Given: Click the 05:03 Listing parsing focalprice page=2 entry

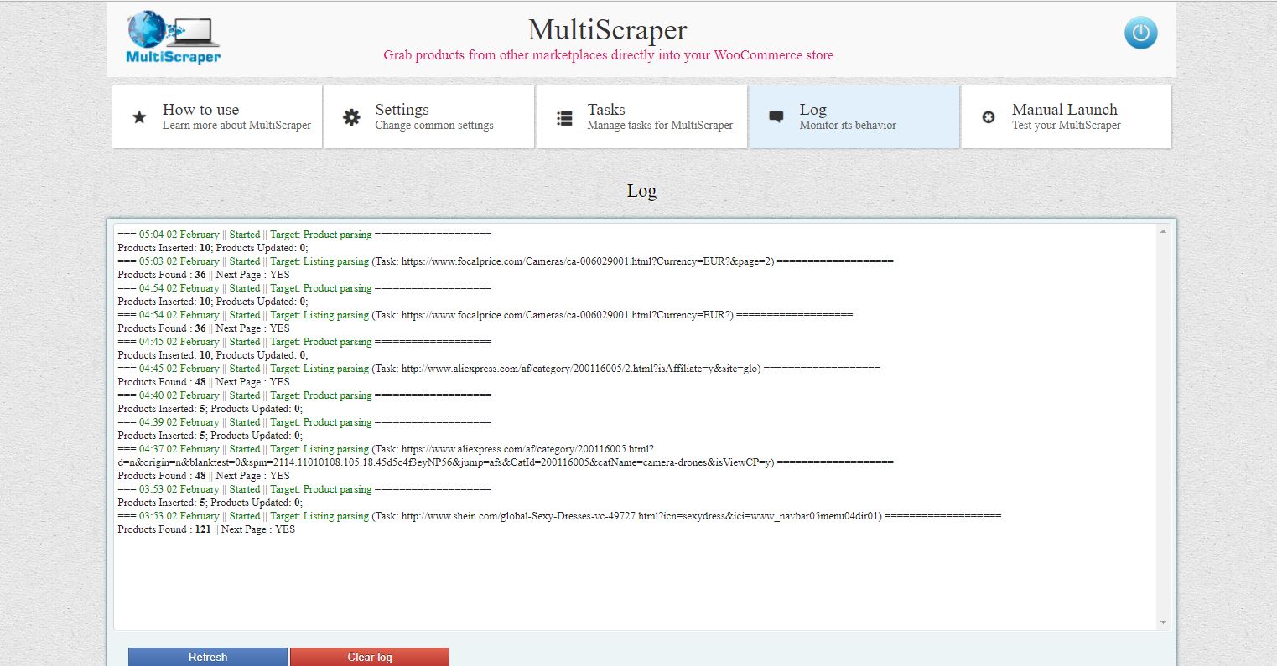Looking at the screenshot, I should click(x=506, y=261).
